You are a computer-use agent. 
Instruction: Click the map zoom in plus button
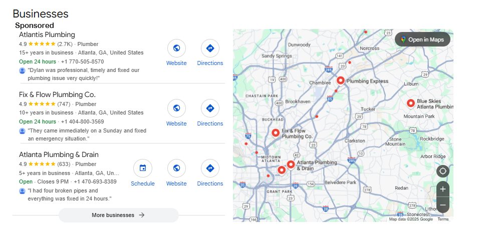click(442, 189)
